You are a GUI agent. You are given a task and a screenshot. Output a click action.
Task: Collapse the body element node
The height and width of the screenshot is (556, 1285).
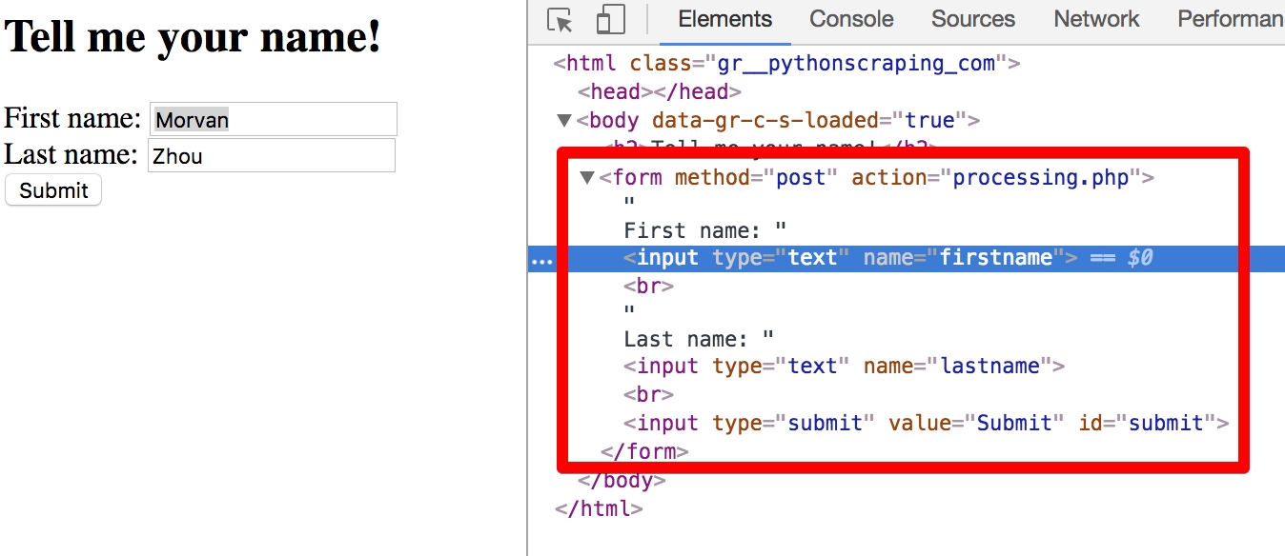564,121
